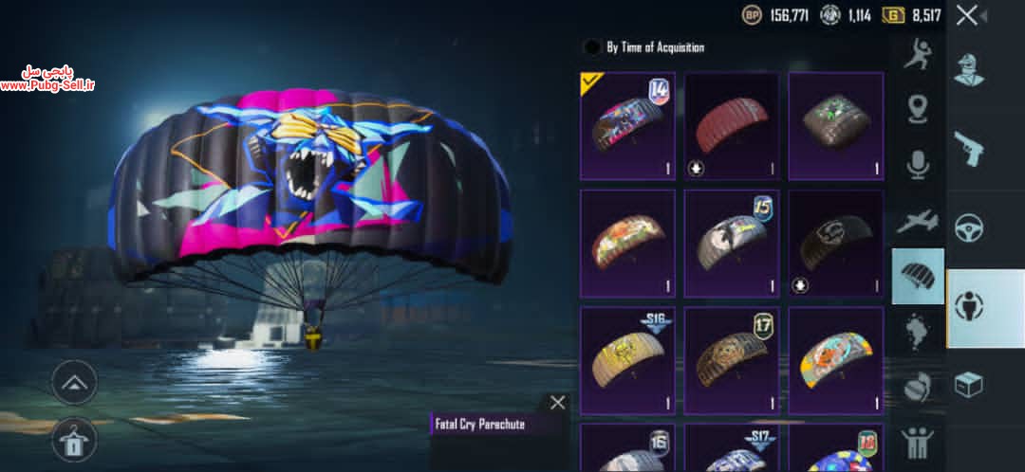
Task: Open the pistol weapons inventory tab
Action: 969,149
